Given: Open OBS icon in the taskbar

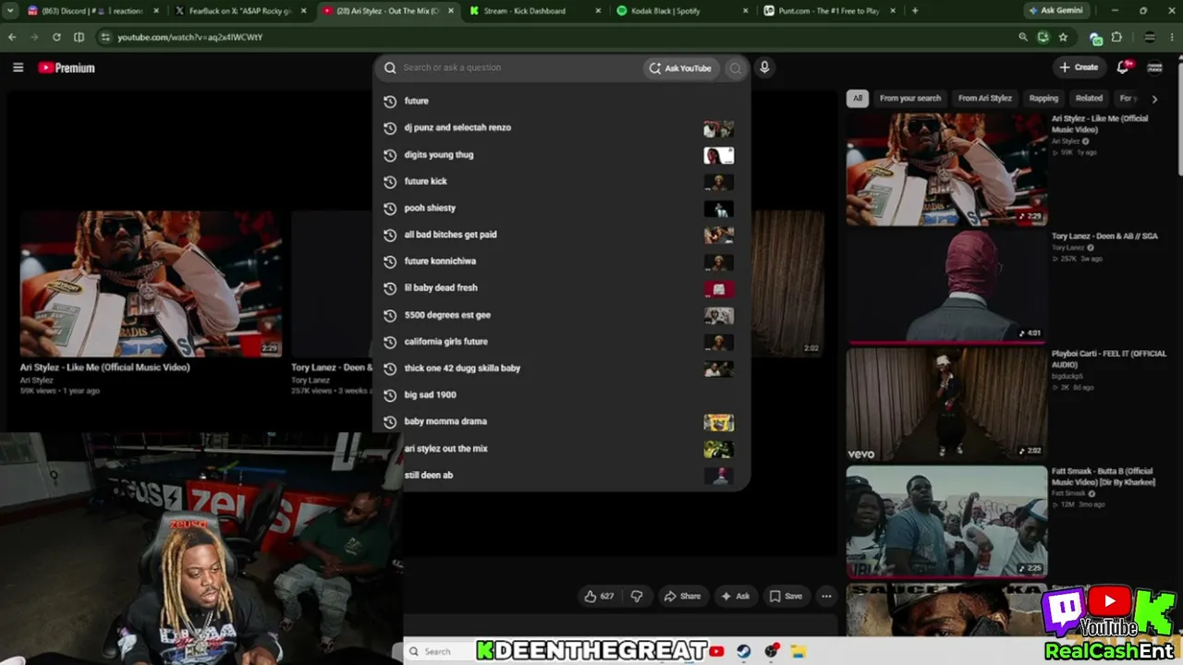Looking at the screenshot, I should (772, 651).
